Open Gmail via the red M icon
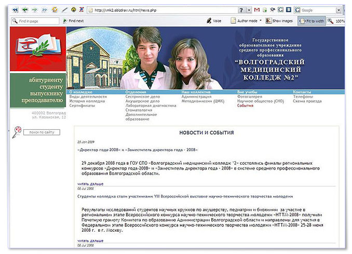The height and width of the screenshot is (254, 352). click(x=256, y=10)
